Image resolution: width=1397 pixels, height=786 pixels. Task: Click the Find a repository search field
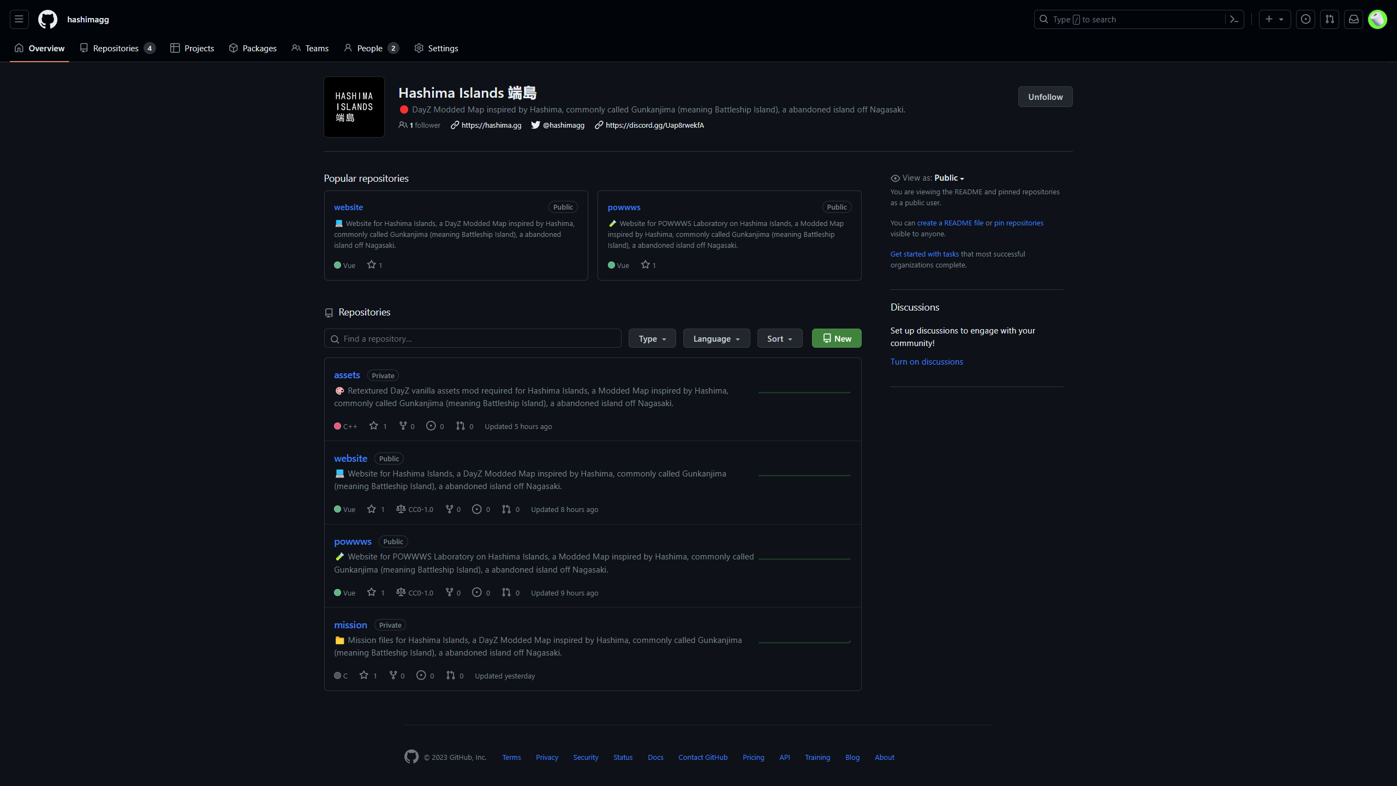pyautogui.click(x=473, y=338)
